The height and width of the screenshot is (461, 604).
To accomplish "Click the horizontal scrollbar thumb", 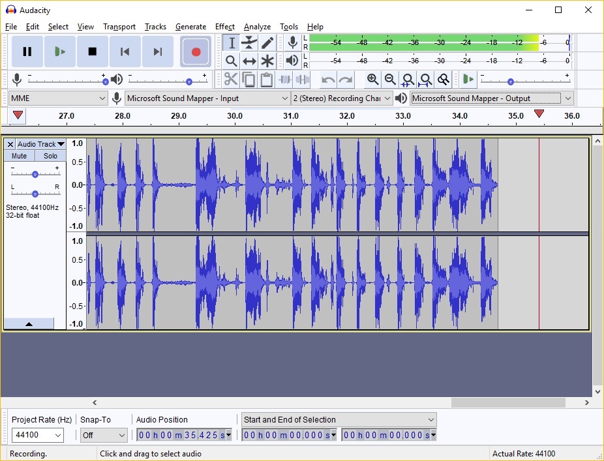I will [508, 402].
